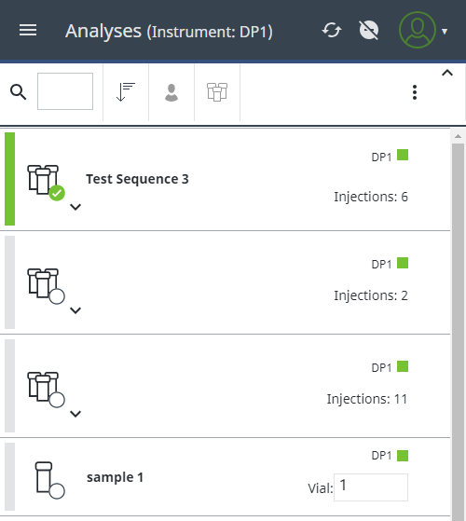The image size is (466, 521).
Task: Open the user profile avatar menu
Action: point(418,30)
